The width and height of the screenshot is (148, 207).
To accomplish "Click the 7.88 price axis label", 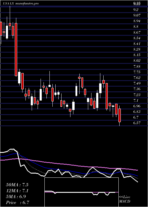I will (137, 66).
